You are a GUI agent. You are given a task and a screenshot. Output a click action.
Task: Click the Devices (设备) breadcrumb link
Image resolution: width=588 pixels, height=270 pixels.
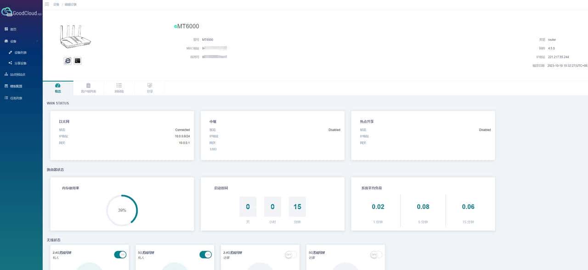click(56, 4)
